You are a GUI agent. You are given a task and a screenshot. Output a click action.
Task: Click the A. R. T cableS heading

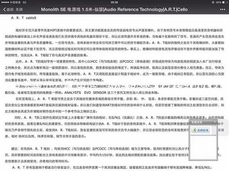pyautogui.click(x=24, y=18)
